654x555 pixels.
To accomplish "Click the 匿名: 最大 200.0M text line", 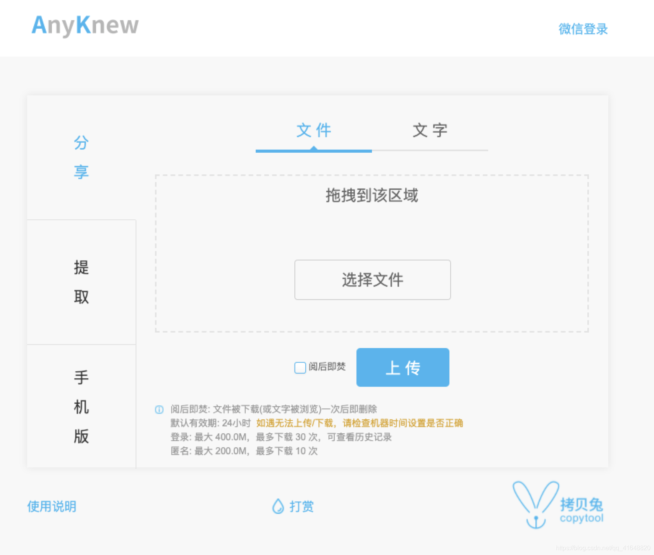I will coord(244,451).
